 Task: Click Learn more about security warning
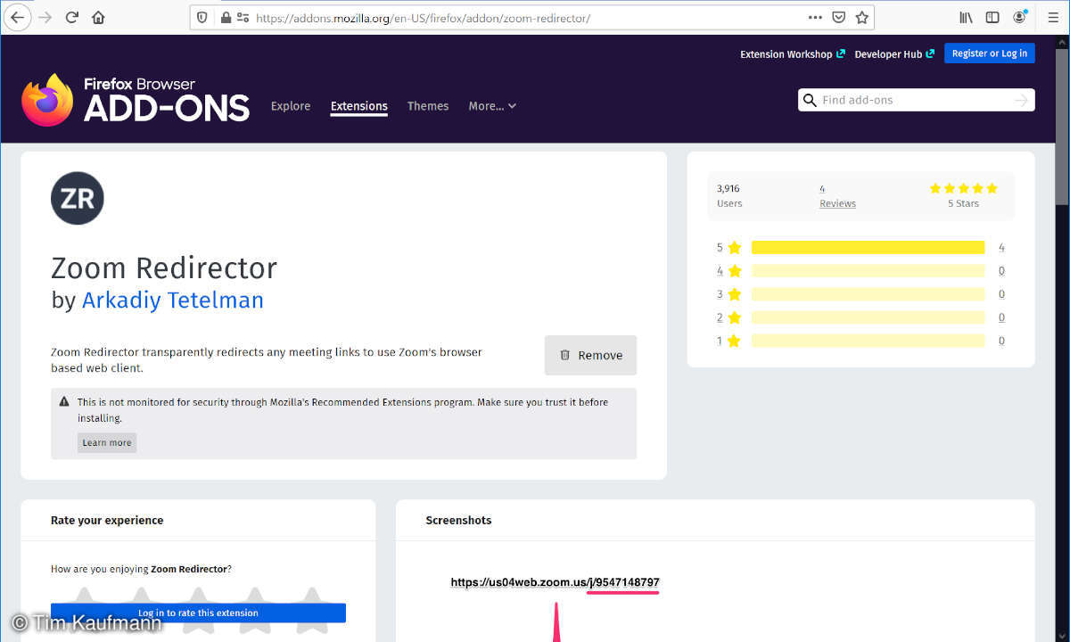coord(107,442)
